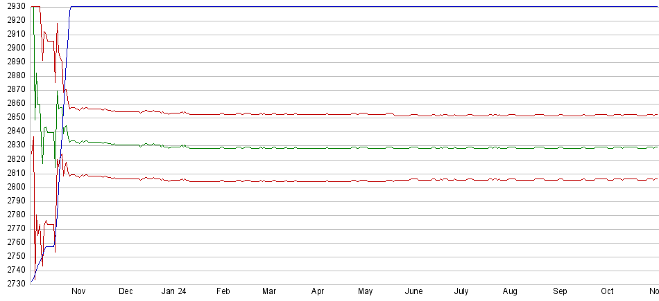
Task: Click the 2930 value on the y-axis
Action: click(x=15, y=6)
